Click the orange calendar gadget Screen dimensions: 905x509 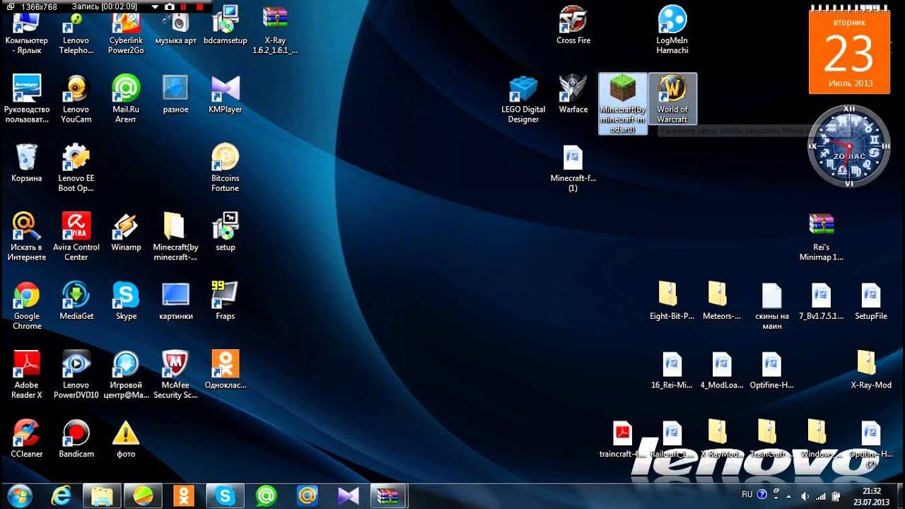tap(850, 49)
